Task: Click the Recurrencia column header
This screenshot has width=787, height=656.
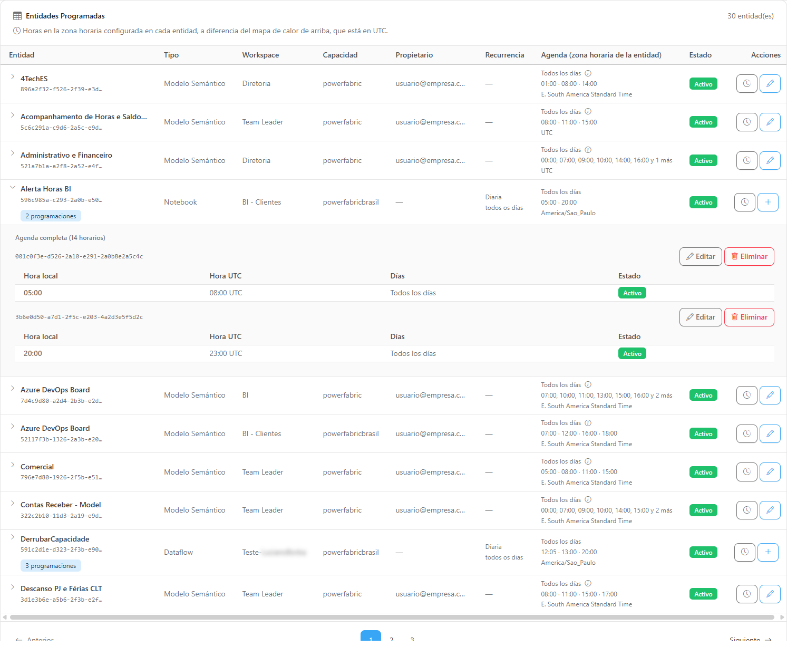Action: 504,55
